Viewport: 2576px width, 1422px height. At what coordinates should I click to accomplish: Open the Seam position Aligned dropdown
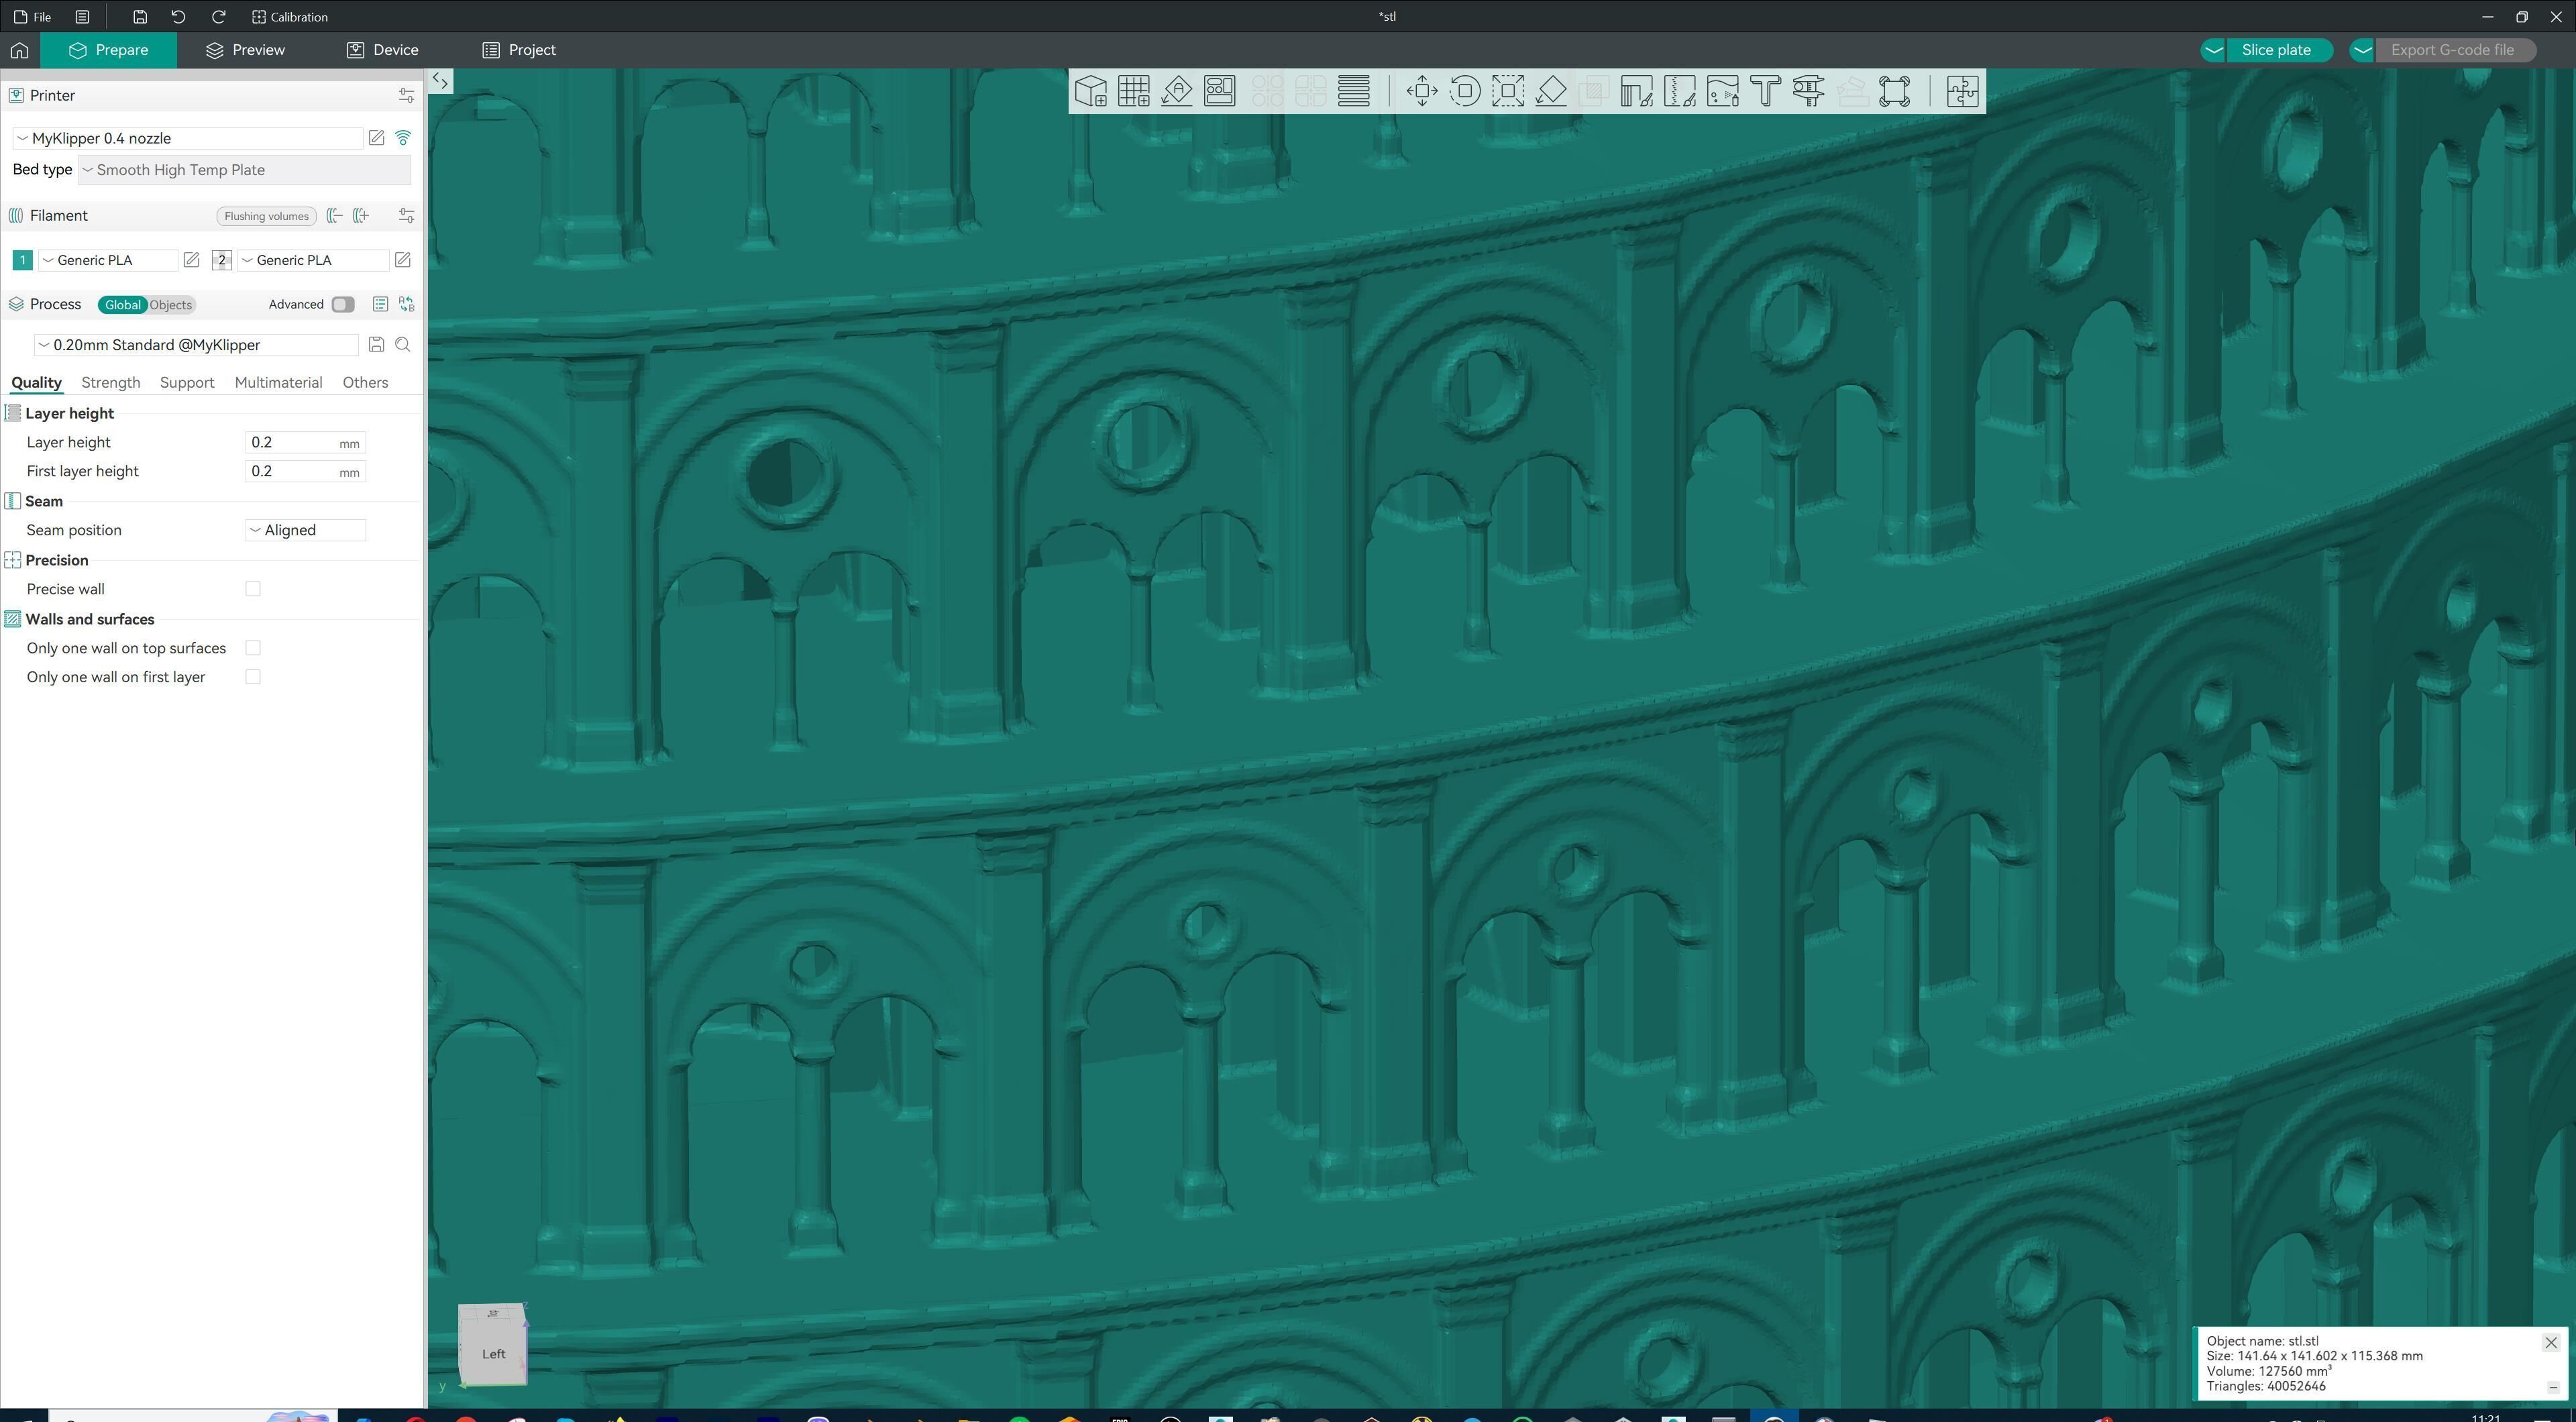[306, 530]
